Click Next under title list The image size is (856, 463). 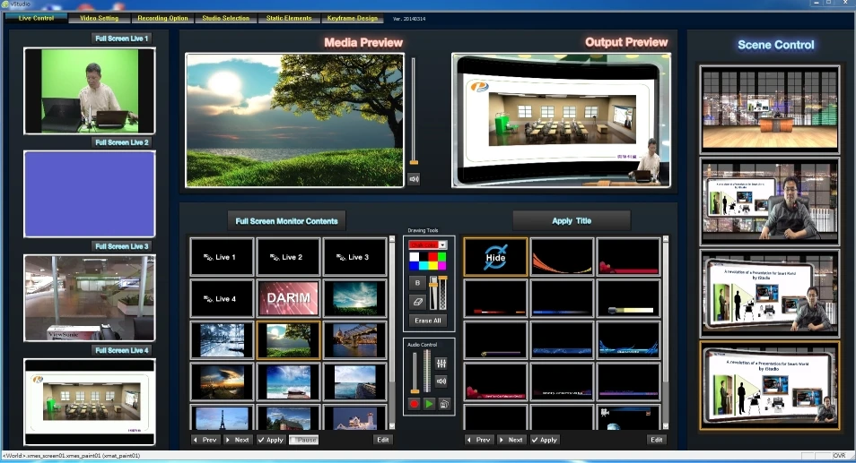click(x=511, y=440)
